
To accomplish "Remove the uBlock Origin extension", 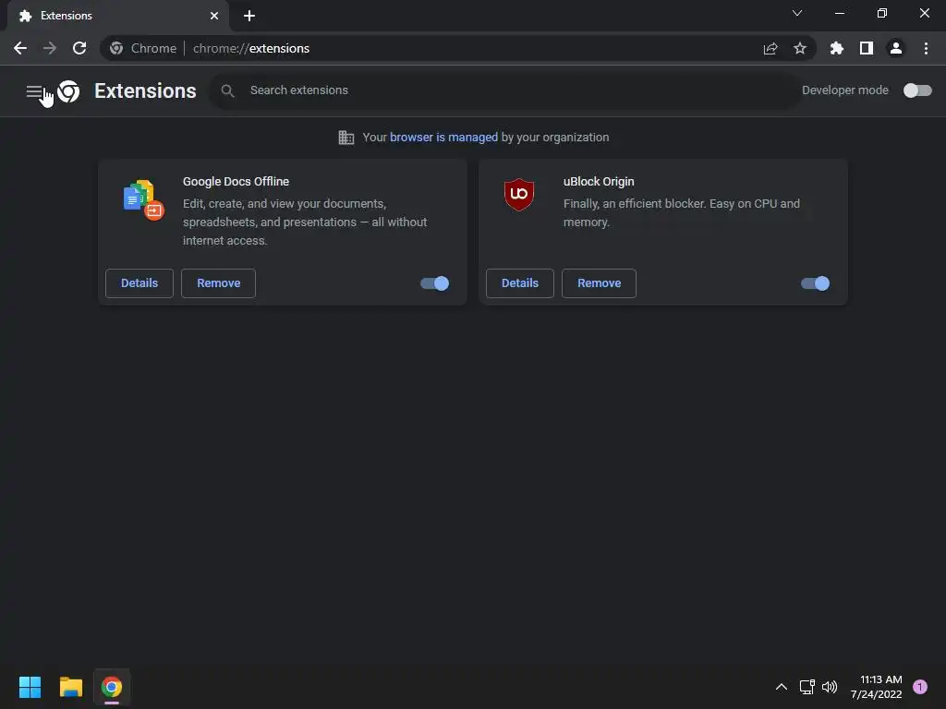I will [x=599, y=283].
